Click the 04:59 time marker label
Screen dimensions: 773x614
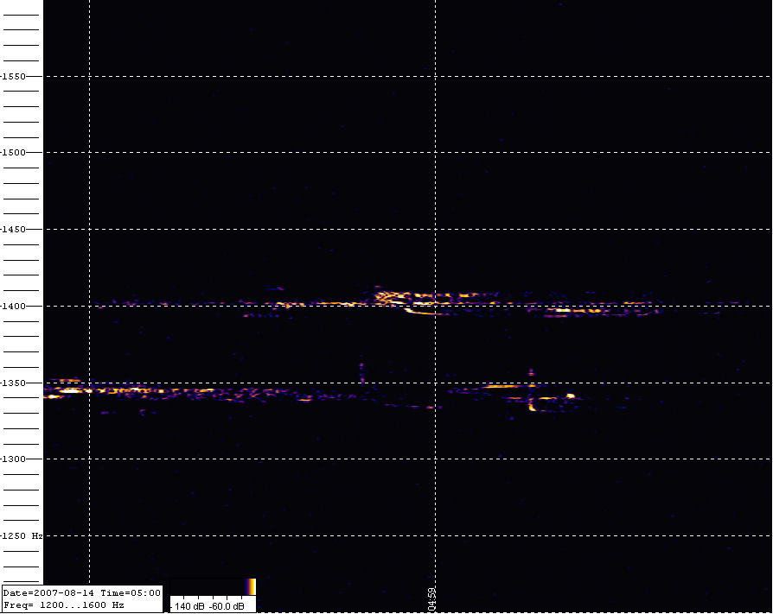(431, 599)
